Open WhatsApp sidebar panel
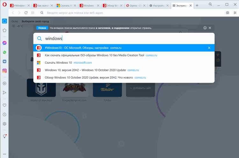The image size is (239, 158). (x=4, y=52)
